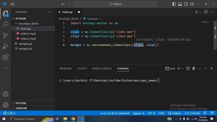Toggle the secondary side bar
This screenshot has height=122, width=217.
186,4
